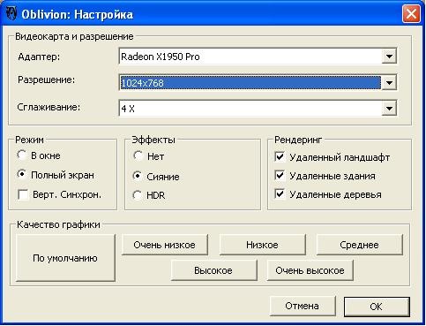Select the Сияние effects radio button
The width and height of the screenshot is (426, 326).
[138, 176]
